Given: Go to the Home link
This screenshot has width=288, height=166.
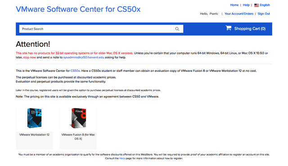Looking at the screenshot, I should pos(234,5).
